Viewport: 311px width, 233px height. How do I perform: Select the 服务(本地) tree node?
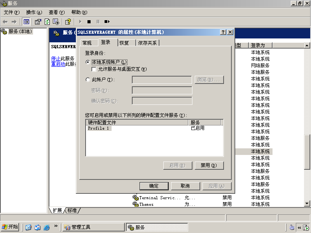20,31
